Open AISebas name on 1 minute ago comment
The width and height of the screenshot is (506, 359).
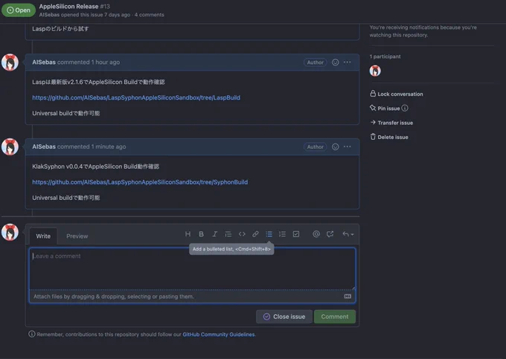[44, 146]
